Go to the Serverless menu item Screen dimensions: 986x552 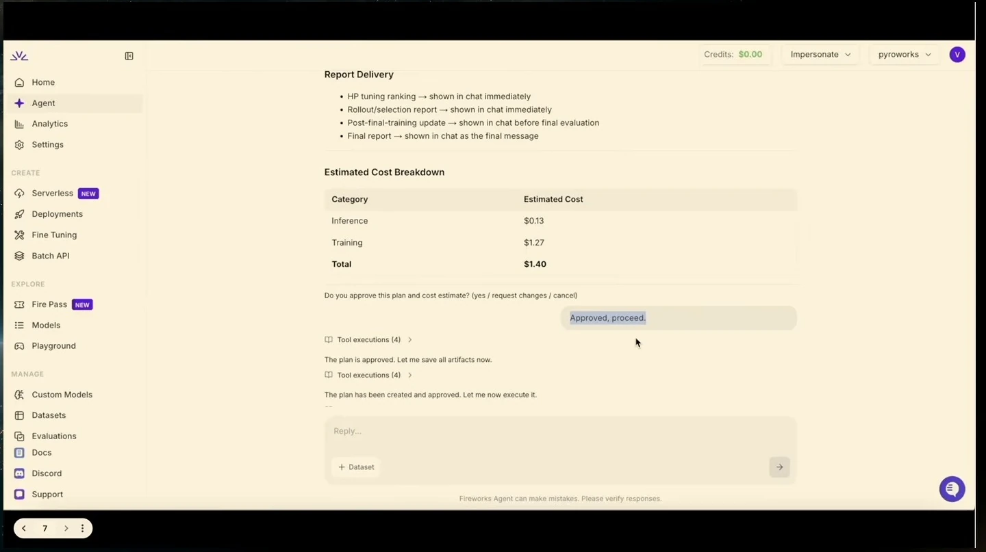coord(75,194)
